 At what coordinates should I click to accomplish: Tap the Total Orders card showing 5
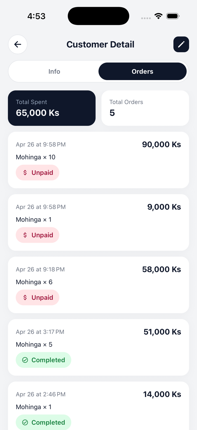(145, 108)
